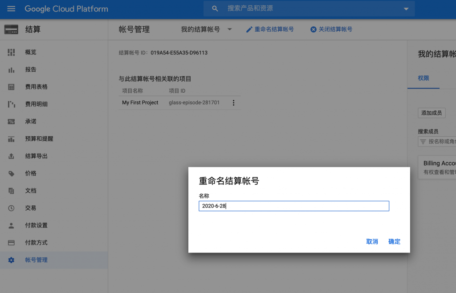Click the 项目 ID column header

click(x=177, y=91)
